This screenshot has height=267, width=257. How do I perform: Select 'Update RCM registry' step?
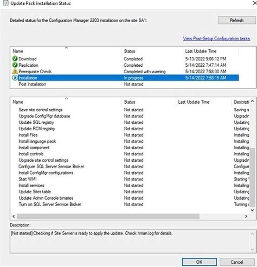coord(37,129)
